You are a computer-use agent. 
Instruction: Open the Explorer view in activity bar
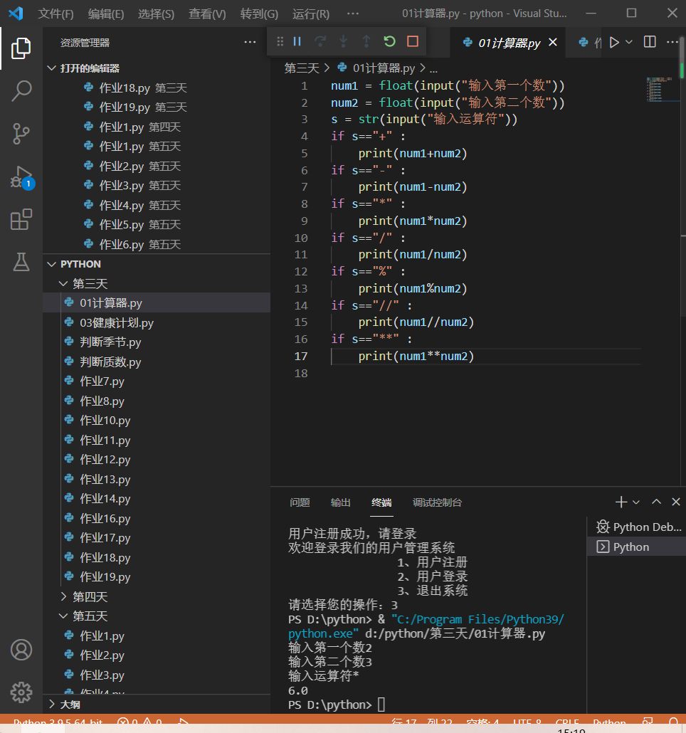(21, 48)
